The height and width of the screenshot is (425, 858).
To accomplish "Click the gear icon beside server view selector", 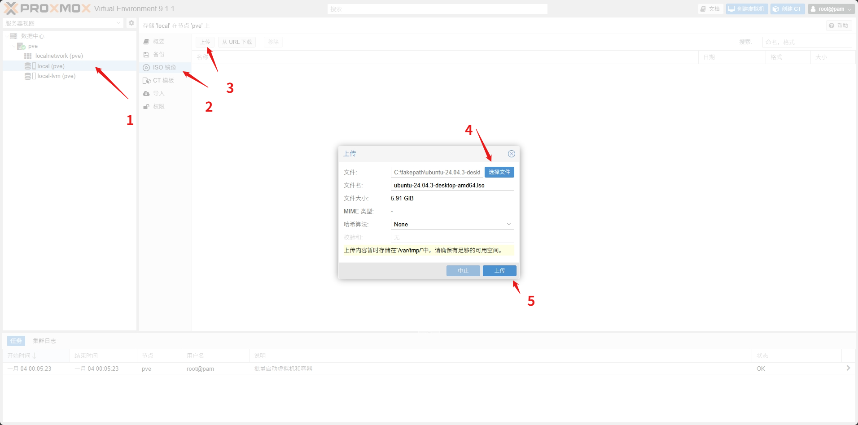I will [131, 23].
